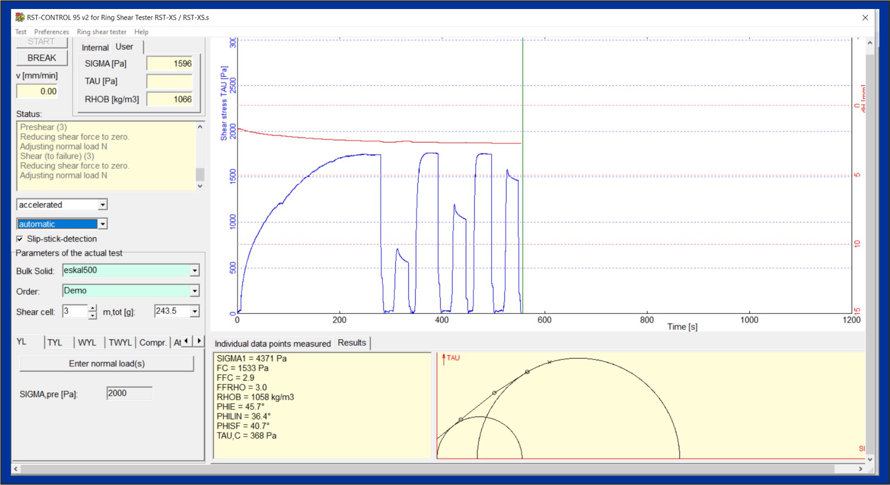Click the status log down arrow
Image resolution: width=890 pixels, height=485 pixels.
pyautogui.click(x=200, y=186)
